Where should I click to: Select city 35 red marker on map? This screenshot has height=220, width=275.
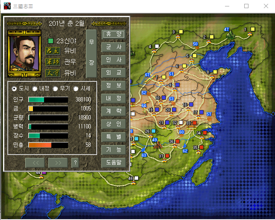coord(201,147)
